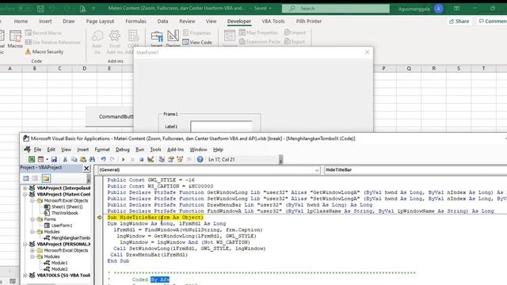Open Find with binoculars icon
This screenshot has width=507, height=285.
92,159
